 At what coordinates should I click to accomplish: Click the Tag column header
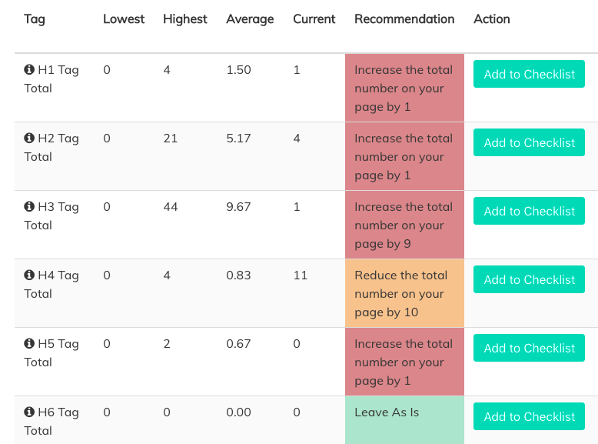pyautogui.click(x=35, y=19)
